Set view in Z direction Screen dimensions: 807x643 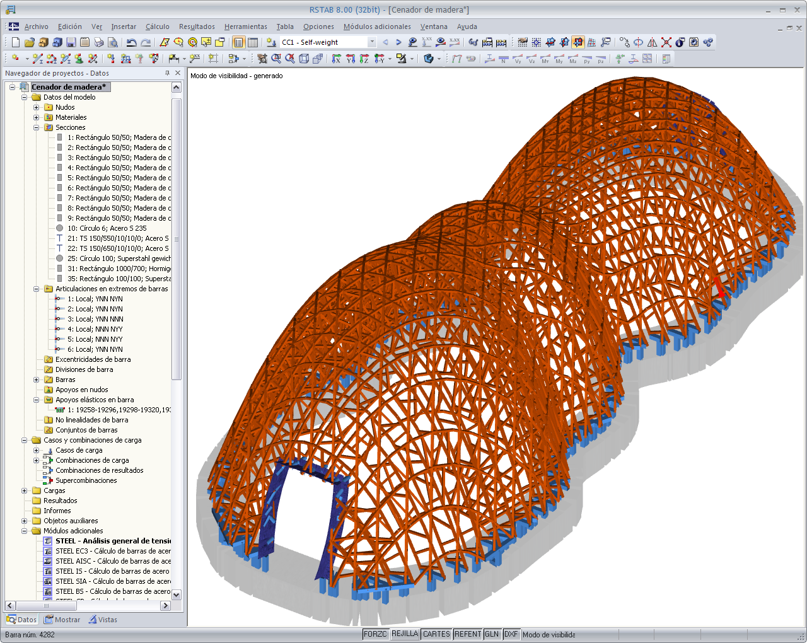tap(364, 59)
